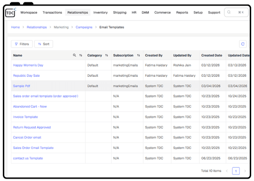Sort by Name using its sort arrows
The height and width of the screenshot is (181, 254).
coord(80,55)
